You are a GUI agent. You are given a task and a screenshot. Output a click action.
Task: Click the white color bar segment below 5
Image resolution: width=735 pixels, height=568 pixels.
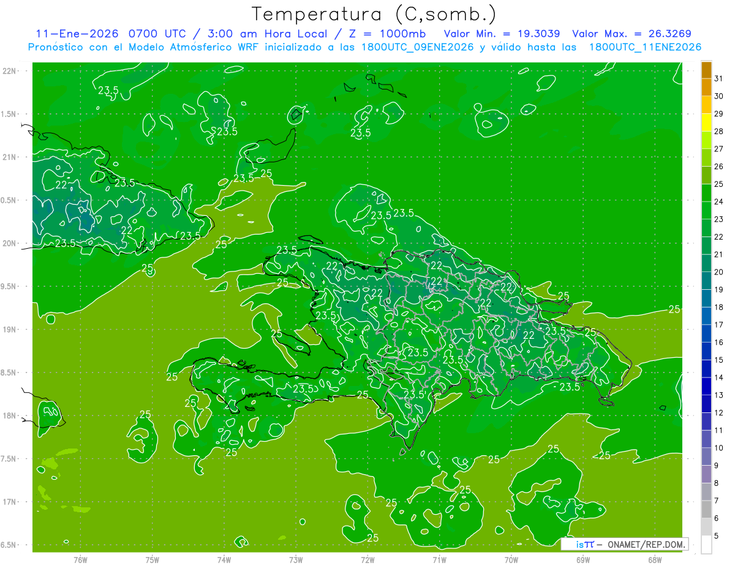pos(706,545)
